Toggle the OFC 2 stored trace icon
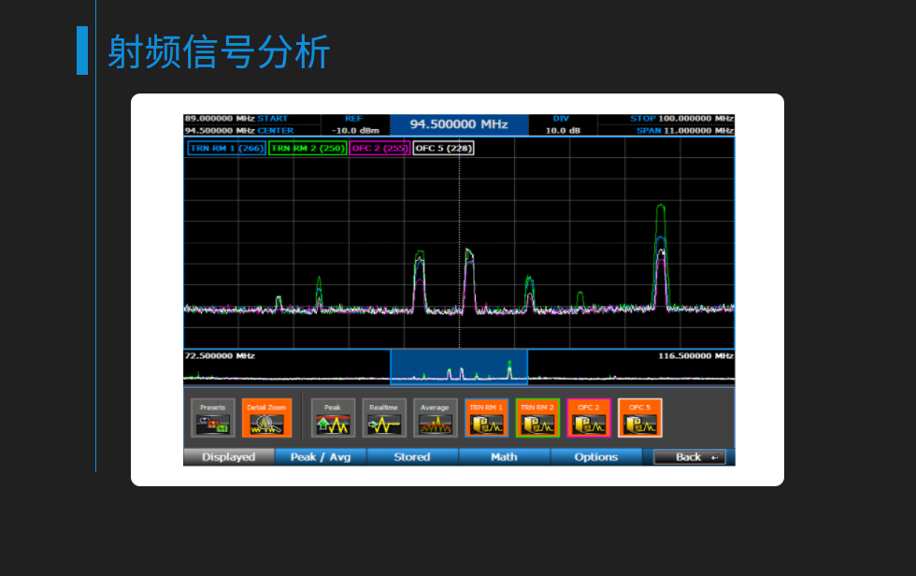 point(589,419)
